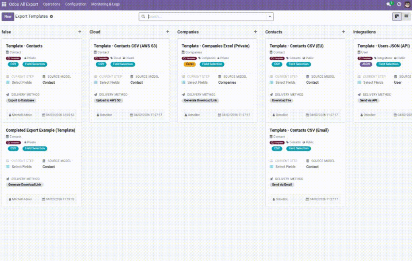Viewport: 412px width, 261px height.
Task: Click the Send via Email delivery tag
Action: point(282,185)
